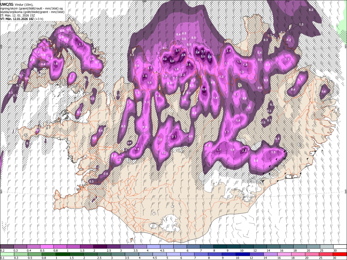Click the 1.6 snowfall value on the map
Screen dimensions: 347x260
coord(176,69)
